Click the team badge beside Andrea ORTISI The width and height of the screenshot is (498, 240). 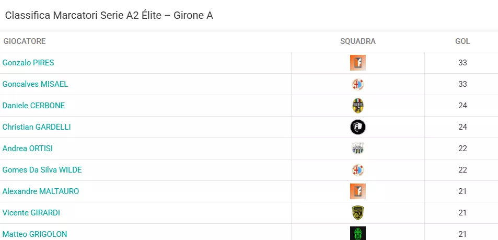coord(357,148)
